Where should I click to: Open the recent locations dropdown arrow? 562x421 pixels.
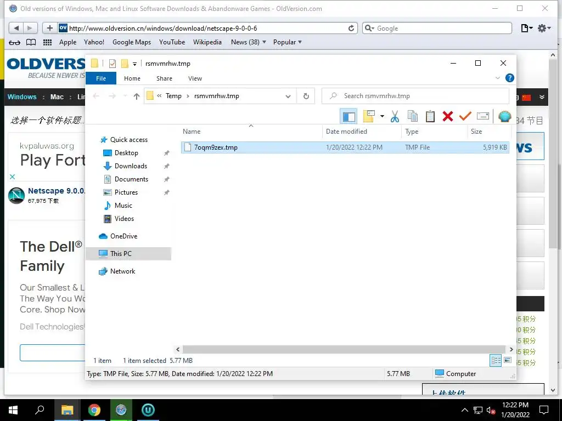[x=125, y=96]
